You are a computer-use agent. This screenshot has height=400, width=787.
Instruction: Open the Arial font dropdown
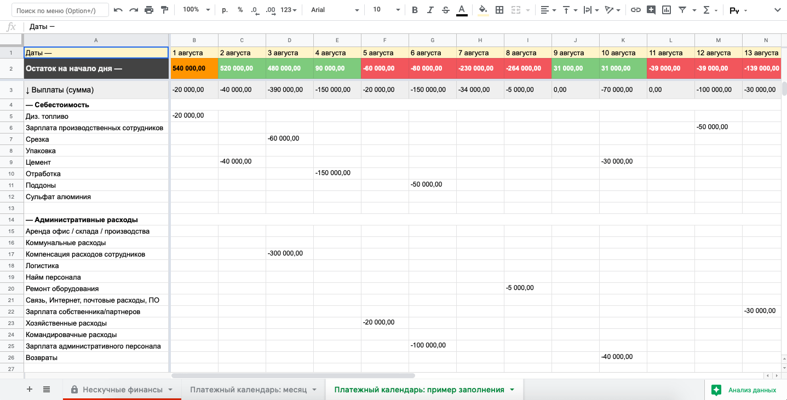coord(334,10)
